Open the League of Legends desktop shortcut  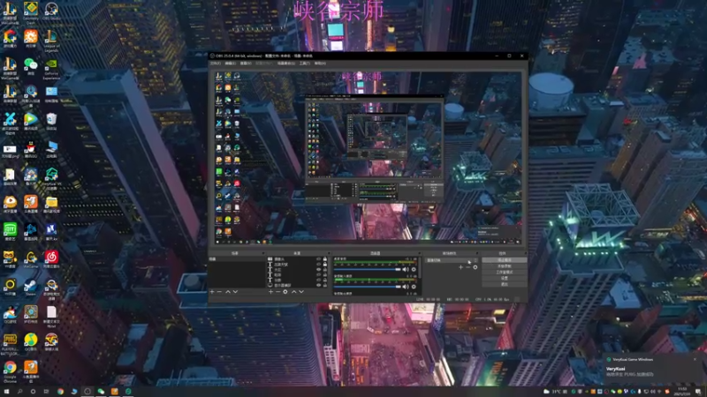[51, 41]
